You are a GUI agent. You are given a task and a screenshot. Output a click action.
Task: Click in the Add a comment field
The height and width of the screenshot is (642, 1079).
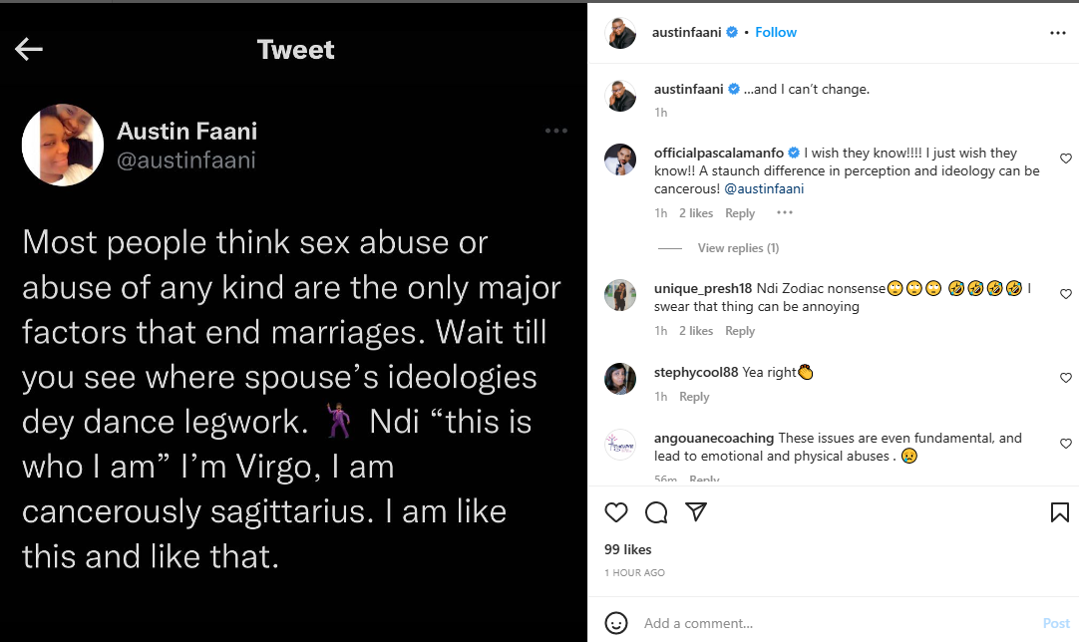(818, 623)
